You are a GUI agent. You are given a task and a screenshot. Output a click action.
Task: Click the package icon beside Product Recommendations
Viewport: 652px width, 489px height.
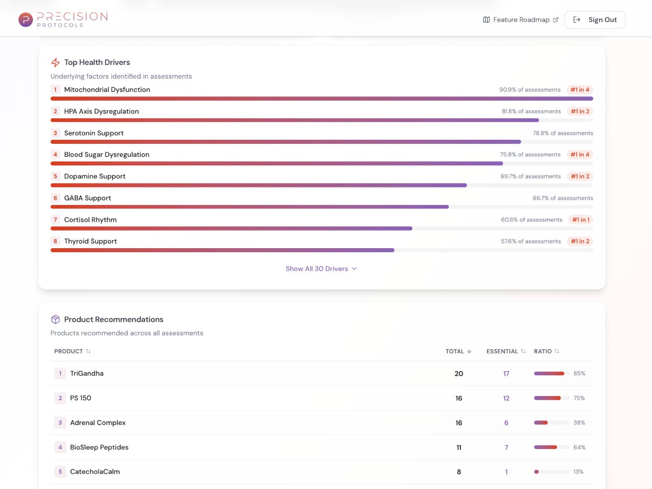(55, 319)
